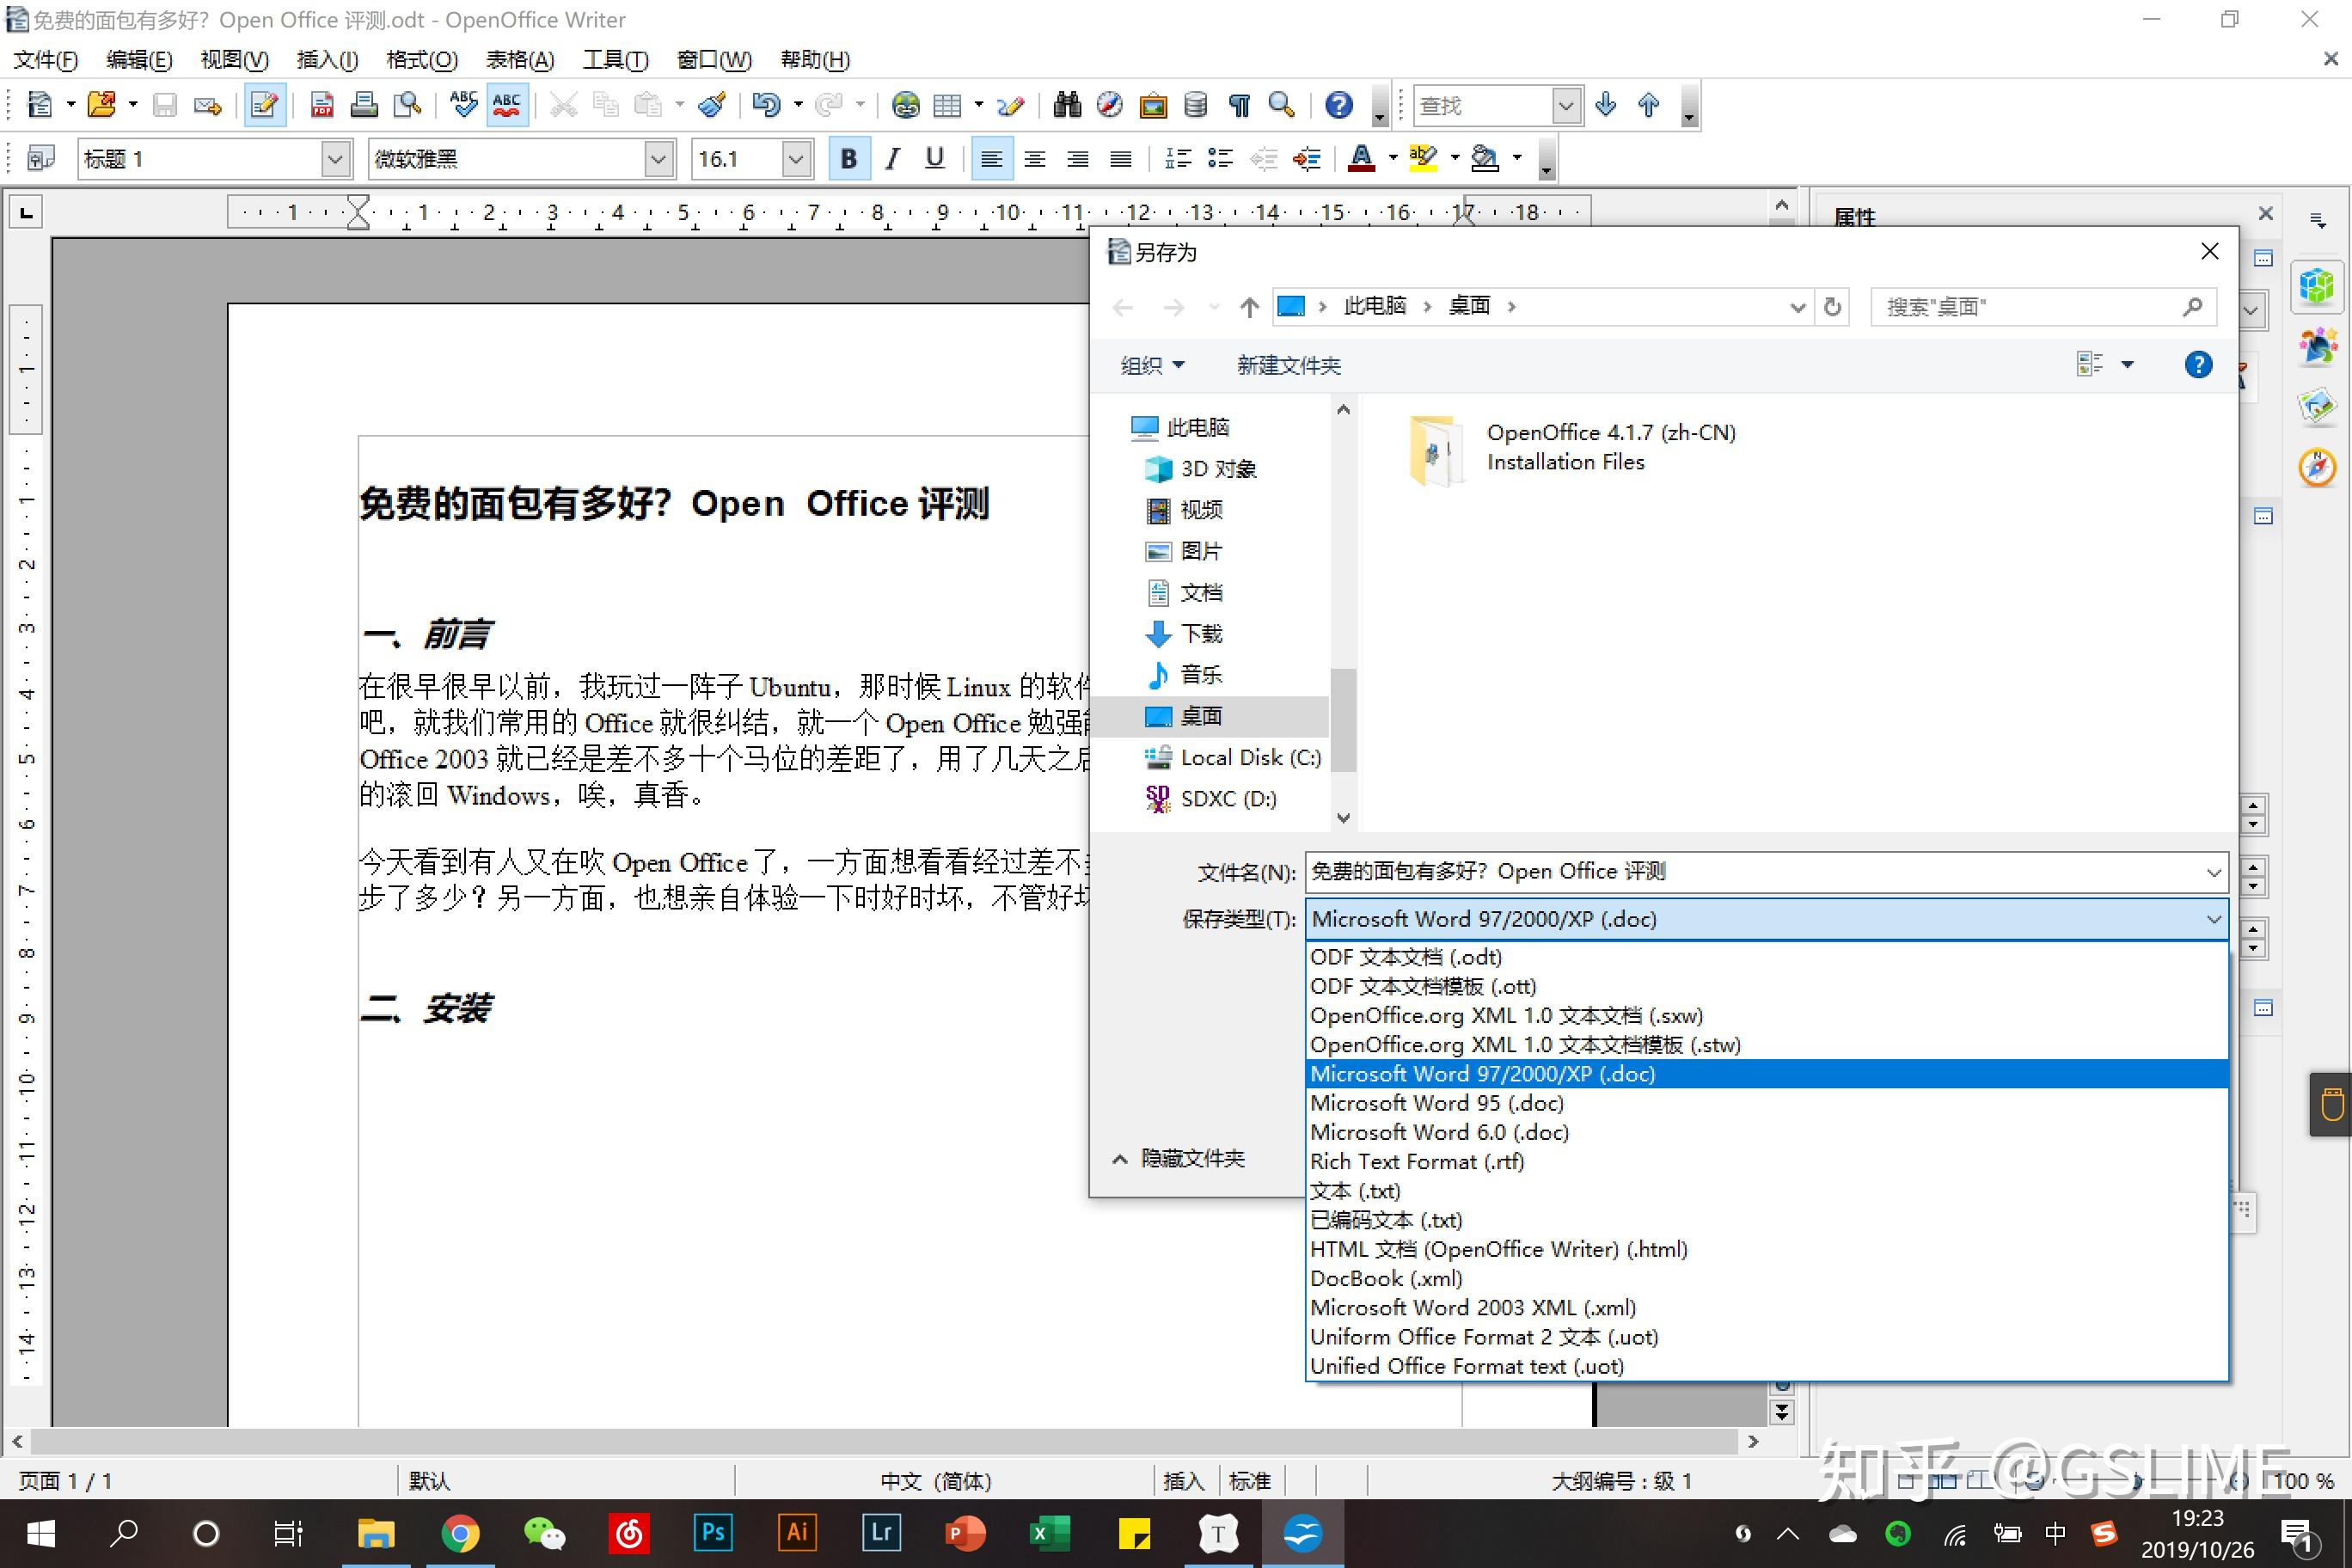Print the current document

click(x=364, y=104)
